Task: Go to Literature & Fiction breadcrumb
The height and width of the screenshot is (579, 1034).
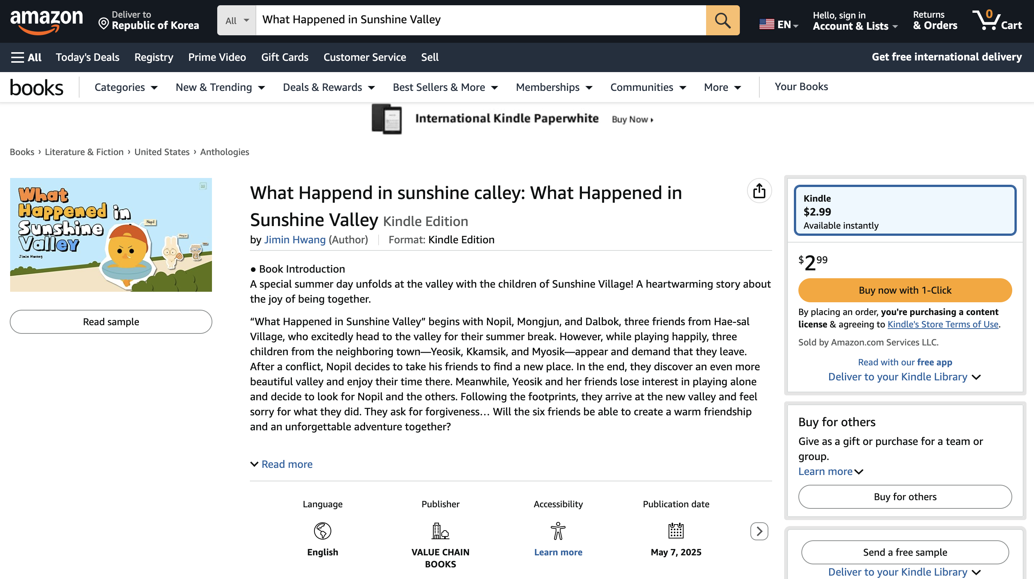Action: coord(84,152)
